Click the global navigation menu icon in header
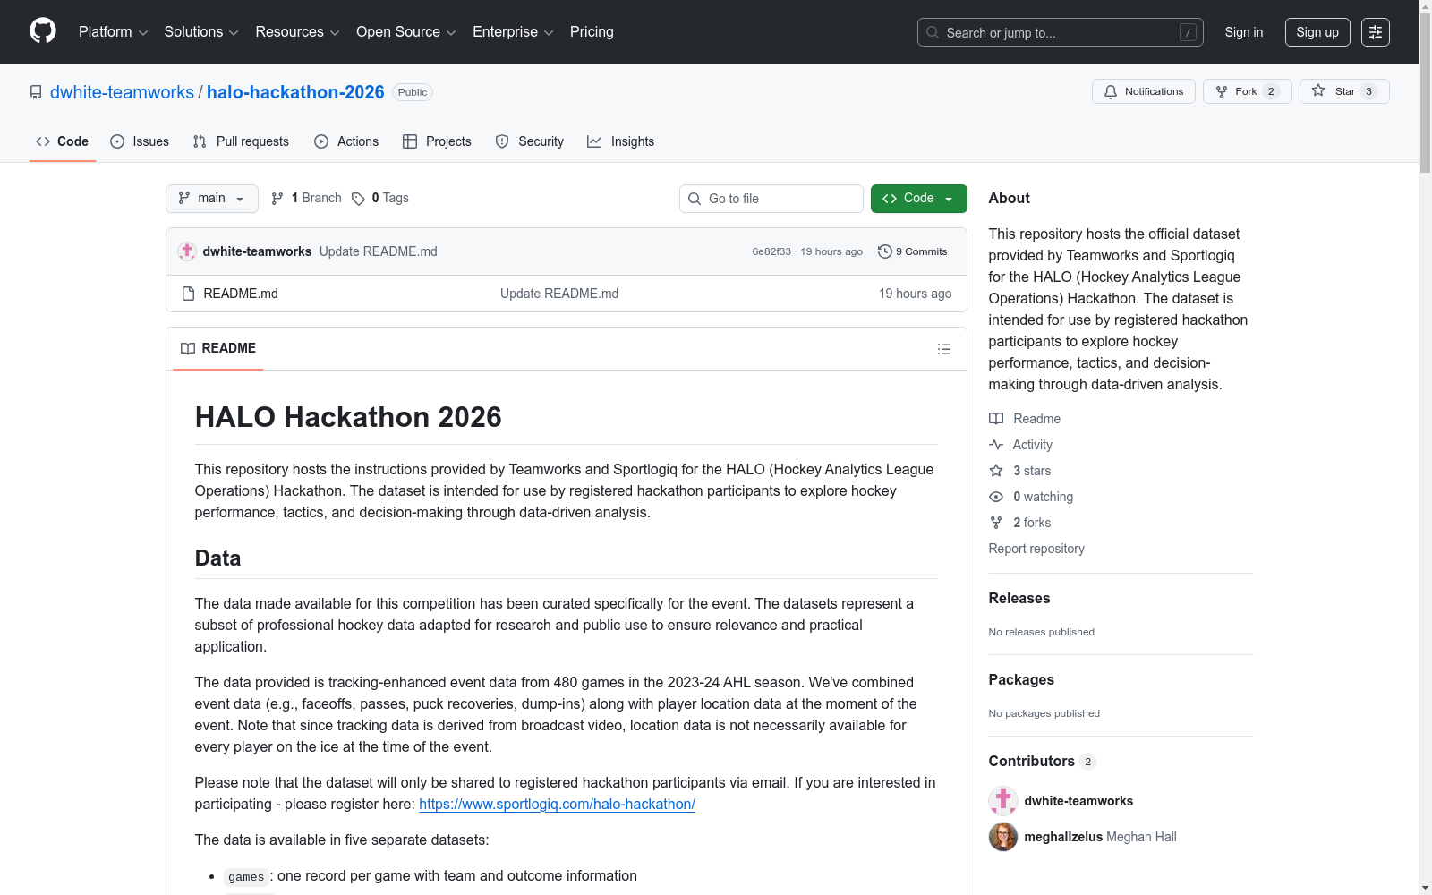Image resolution: width=1432 pixels, height=895 pixels. point(1376,32)
